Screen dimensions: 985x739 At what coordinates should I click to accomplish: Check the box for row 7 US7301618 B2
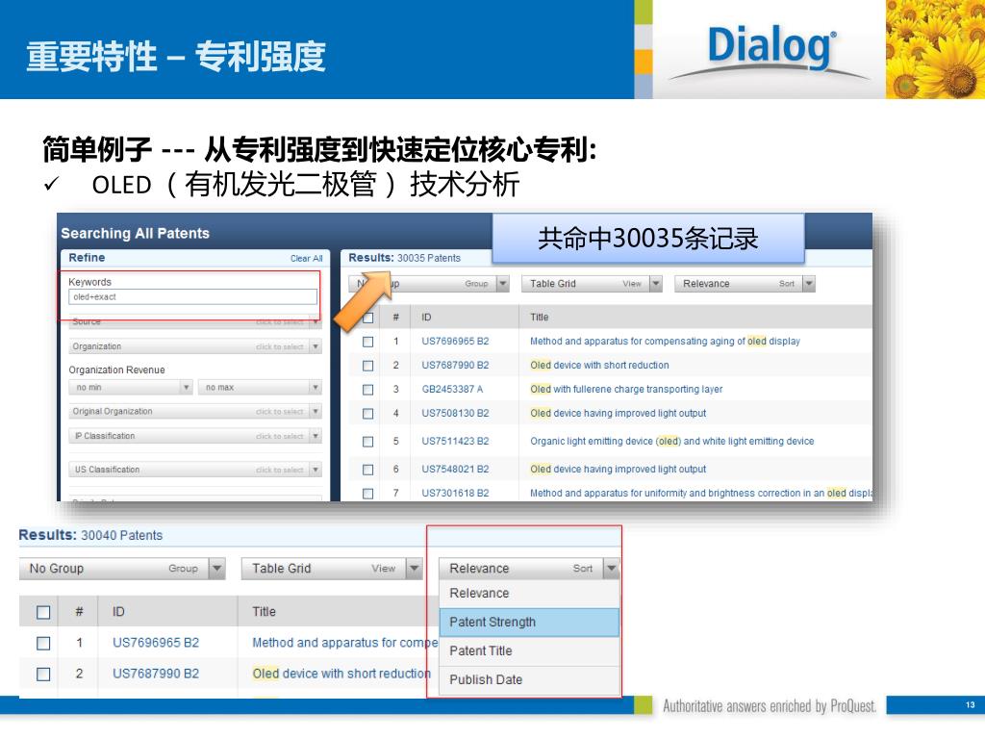pos(368,494)
